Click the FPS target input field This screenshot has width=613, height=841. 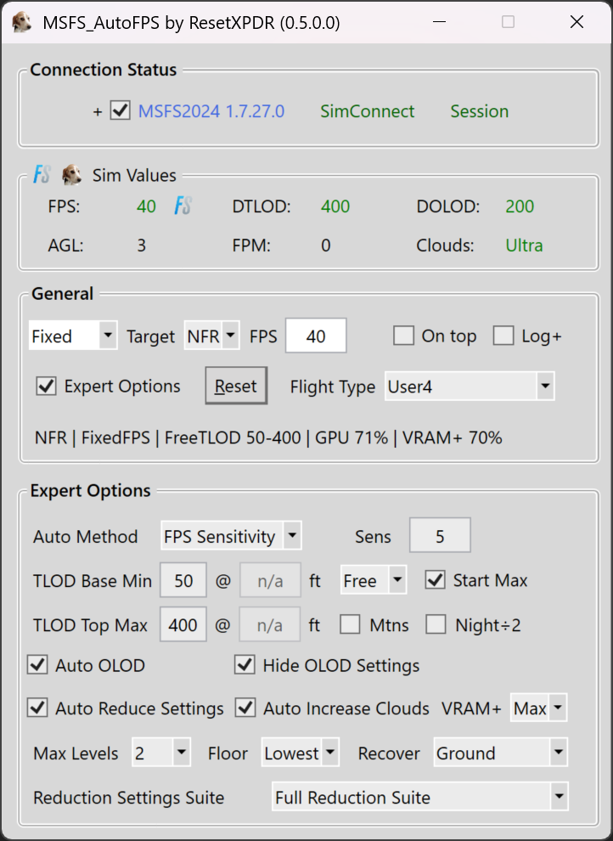316,336
